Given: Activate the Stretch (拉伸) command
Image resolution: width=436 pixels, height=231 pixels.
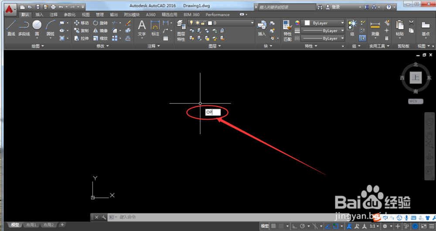Looking at the screenshot, I should [81, 38].
